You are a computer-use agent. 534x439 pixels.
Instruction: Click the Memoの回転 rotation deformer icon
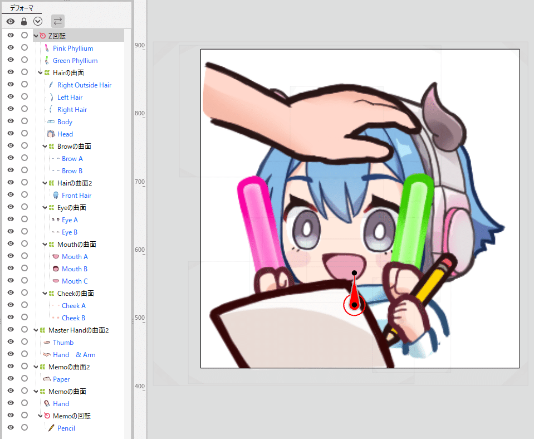(47, 416)
